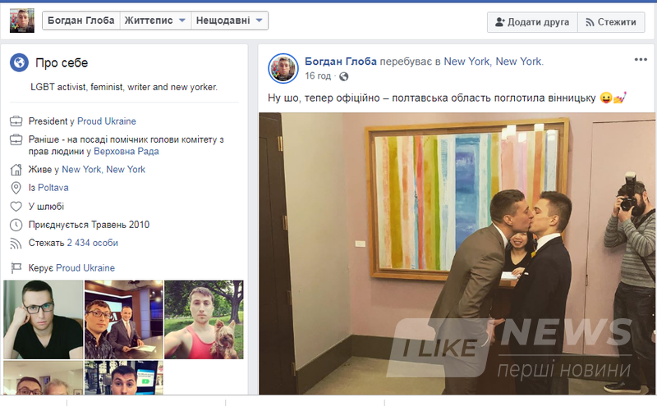Select the Богдан Глоба profile tab

(x=80, y=21)
